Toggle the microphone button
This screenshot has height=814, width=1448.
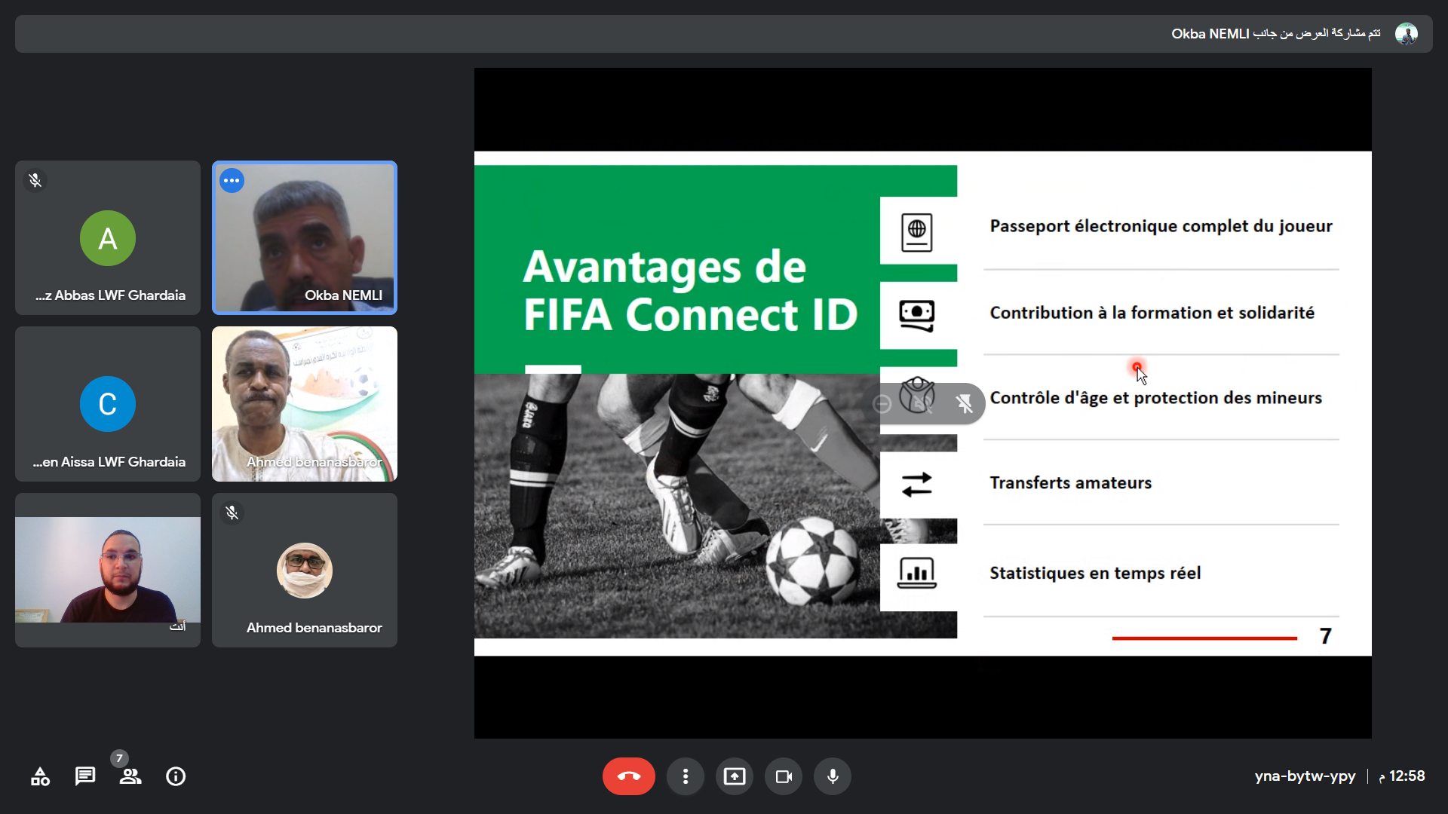(x=833, y=776)
